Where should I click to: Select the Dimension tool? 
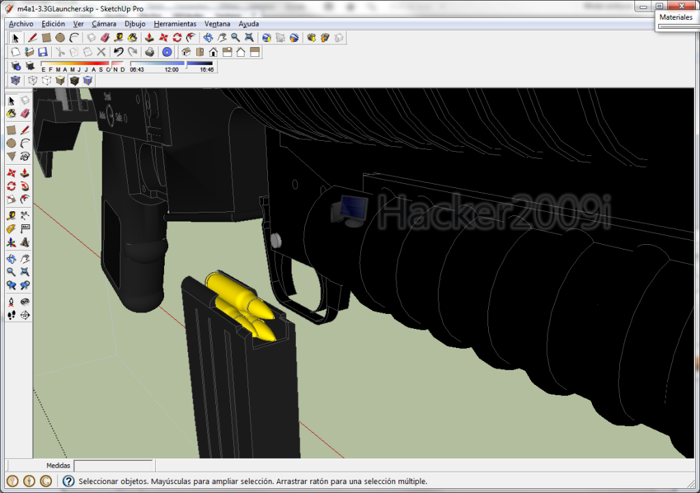(25, 215)
